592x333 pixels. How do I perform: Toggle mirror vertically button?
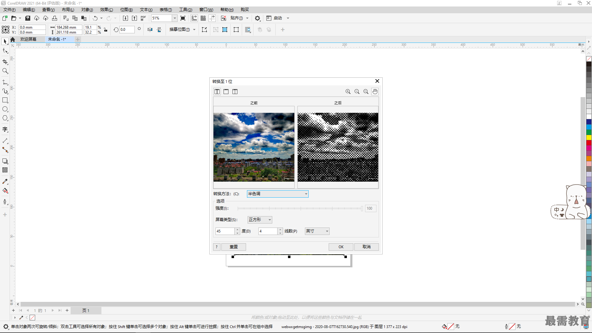(159, 30)
